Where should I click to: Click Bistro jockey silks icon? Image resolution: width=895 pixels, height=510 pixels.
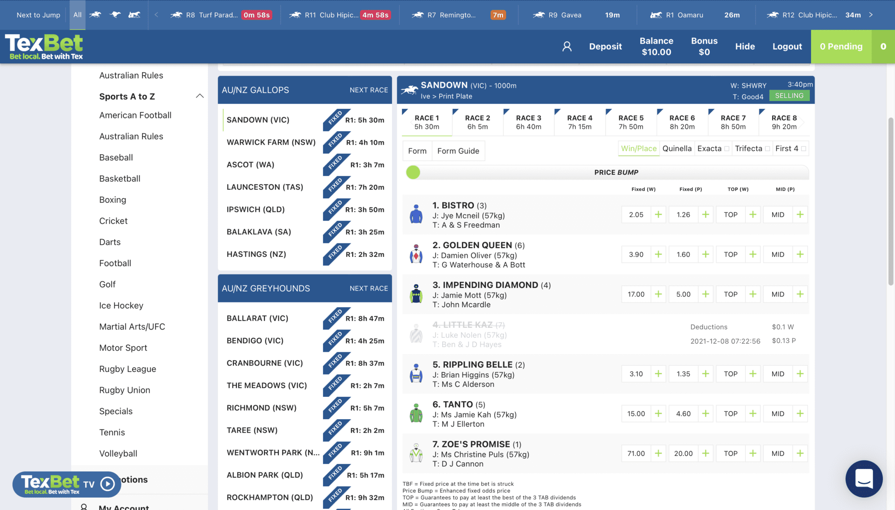point(416,214)
